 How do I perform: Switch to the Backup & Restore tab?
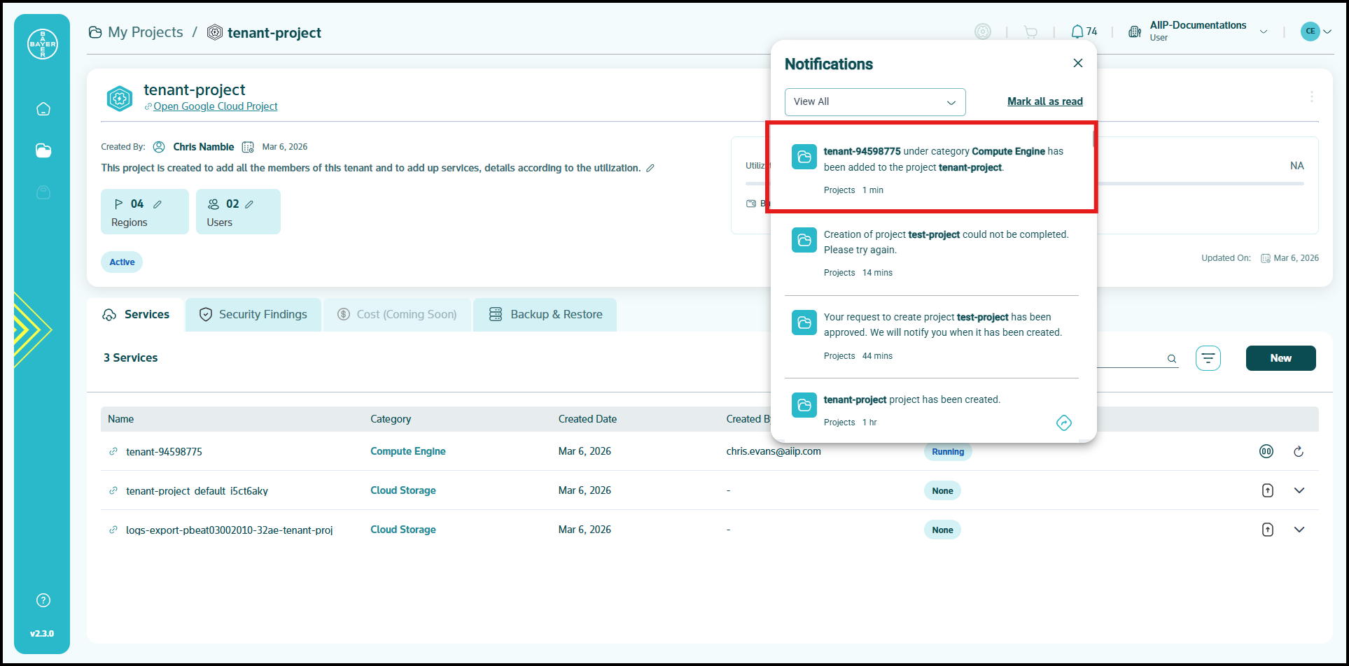(545, 315)
